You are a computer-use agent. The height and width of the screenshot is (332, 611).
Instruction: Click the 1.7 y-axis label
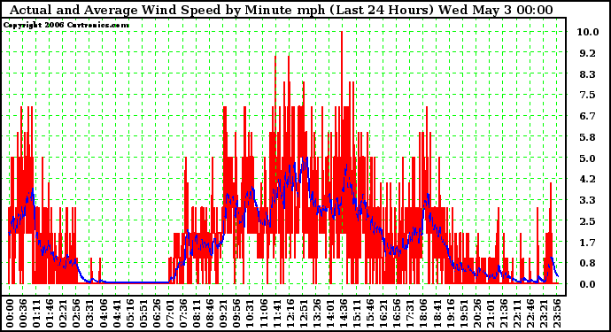tap(588, 243)
